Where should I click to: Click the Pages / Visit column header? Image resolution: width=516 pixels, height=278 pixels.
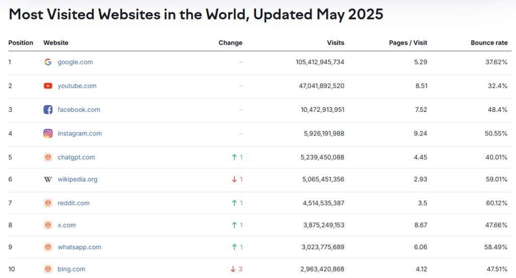click(x=408, y=43)
